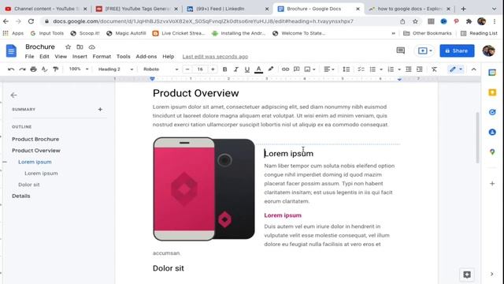This screenshot has width=504, height=284.
Task: Open the Help menu
Action: click(168, 56)
